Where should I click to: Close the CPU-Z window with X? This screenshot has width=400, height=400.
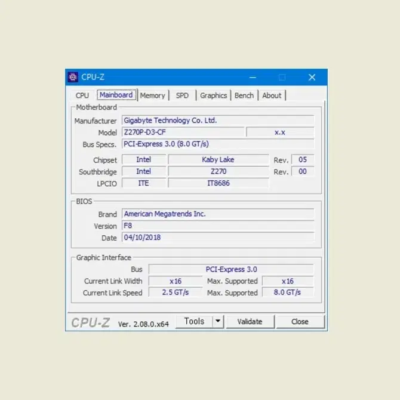312,77
